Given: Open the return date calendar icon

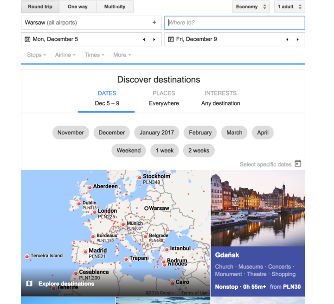Looking at the screenshot, I should coord(171,39).
